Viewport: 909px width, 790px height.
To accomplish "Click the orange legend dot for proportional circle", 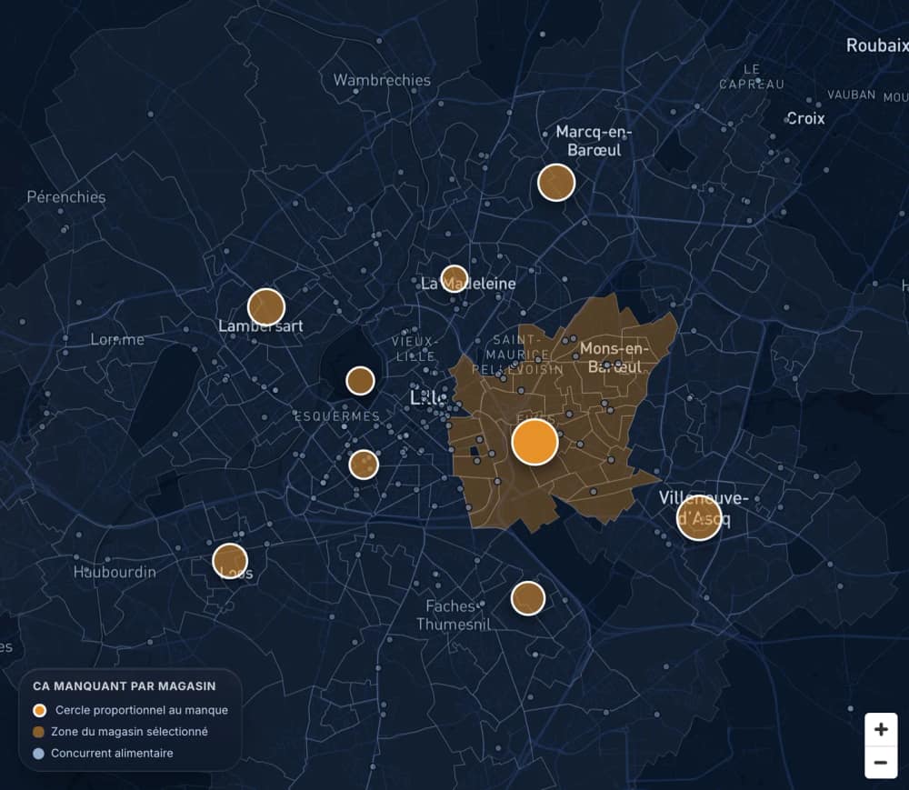I will pyautogui.click(x=39, y=710).
